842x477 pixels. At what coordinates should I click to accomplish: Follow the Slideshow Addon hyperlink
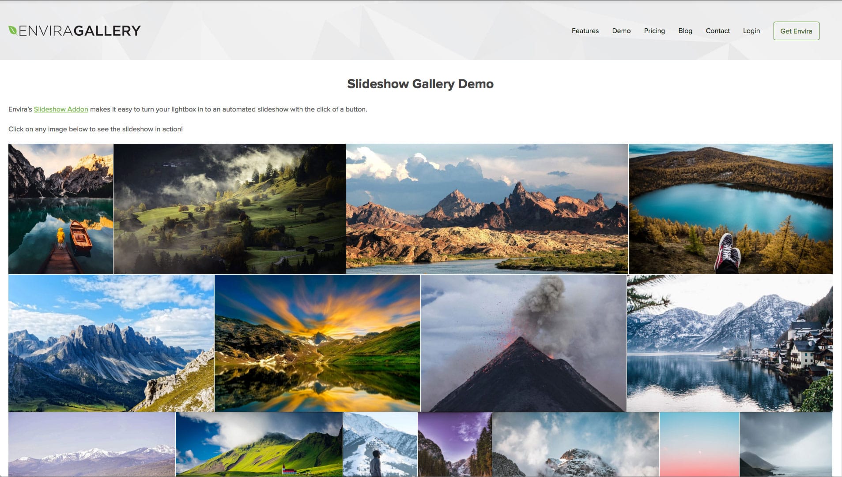pyautogui.click(x=61, y=109)
